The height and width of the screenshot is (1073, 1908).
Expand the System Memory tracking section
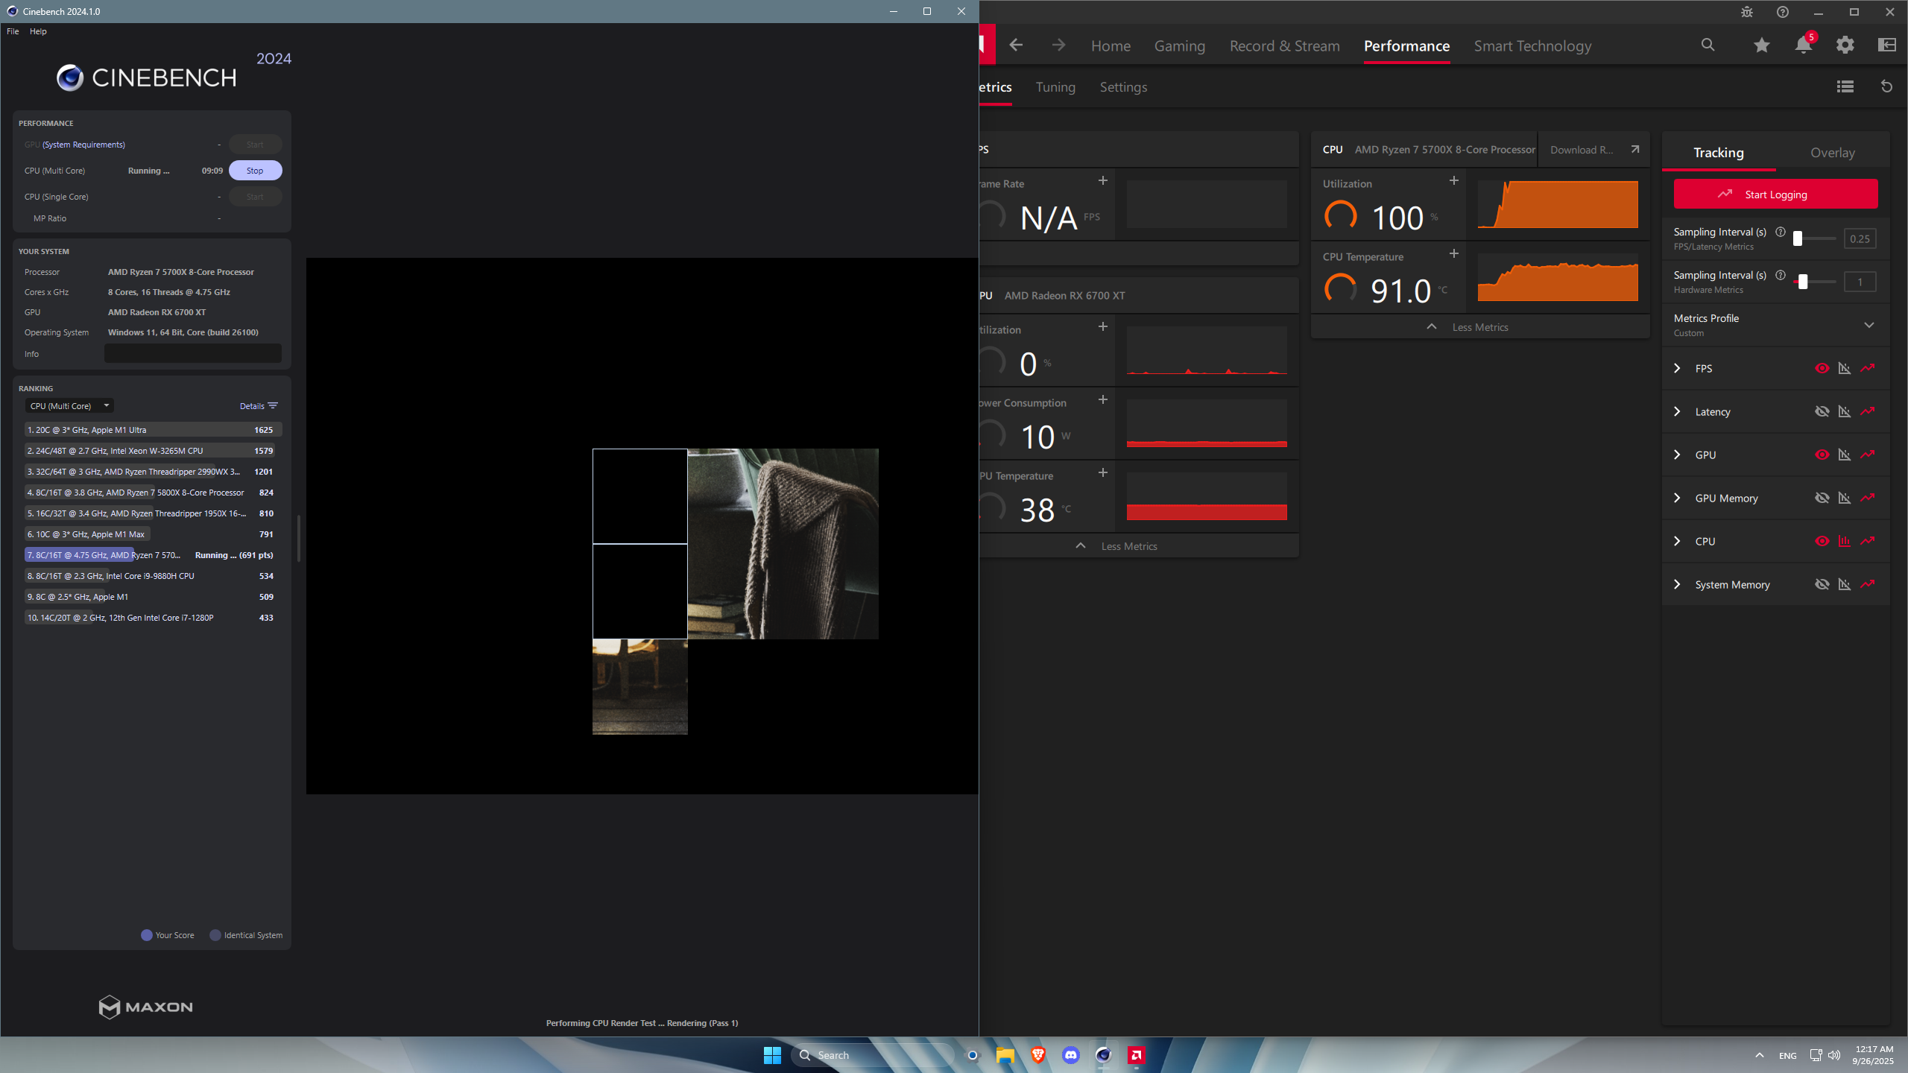coord(1677,584)
